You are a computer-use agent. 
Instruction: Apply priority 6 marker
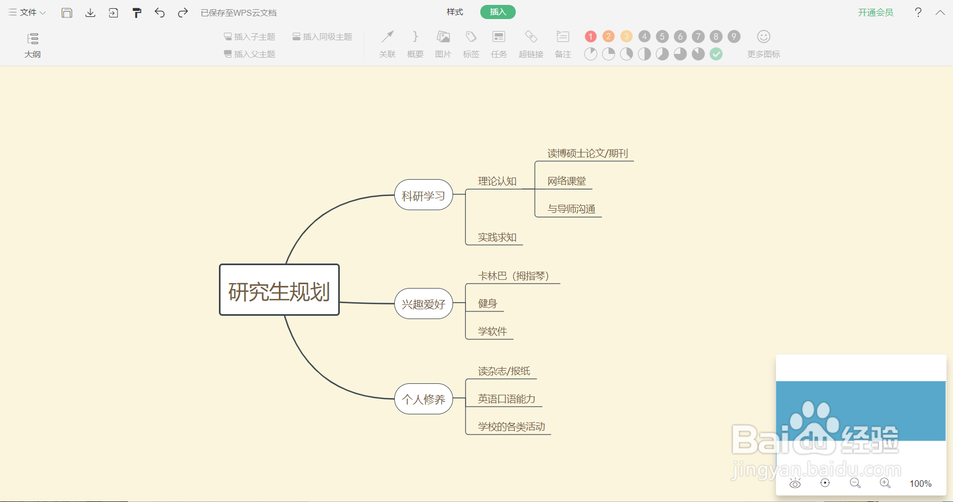point(680,36)
